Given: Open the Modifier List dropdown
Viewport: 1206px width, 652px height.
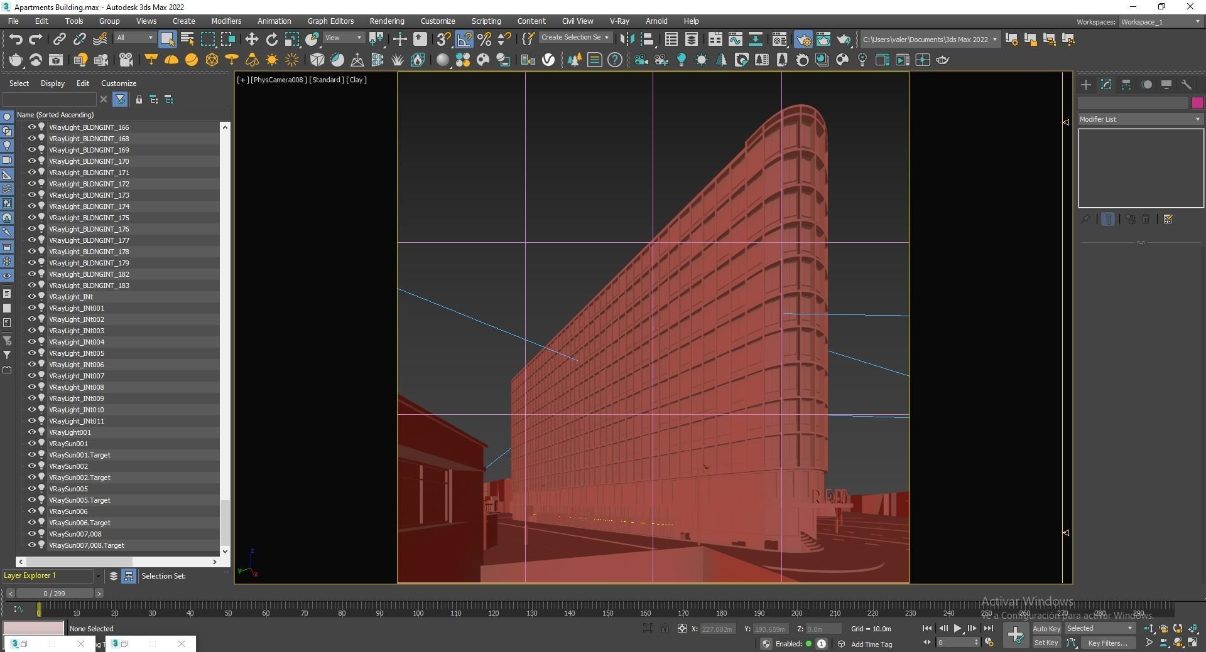Looking at the screenshot, I should [x=1140, y=119].
